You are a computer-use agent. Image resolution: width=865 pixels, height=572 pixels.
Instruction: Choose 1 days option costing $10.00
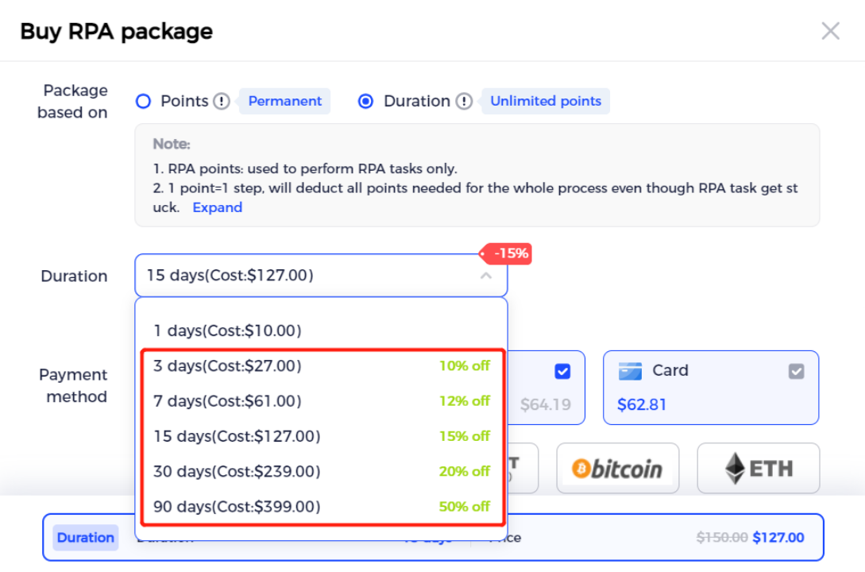click(321, 330)
